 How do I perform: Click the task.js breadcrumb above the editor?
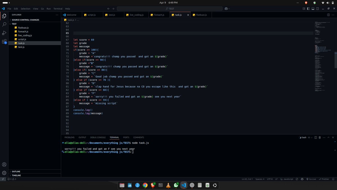point(70,20)
